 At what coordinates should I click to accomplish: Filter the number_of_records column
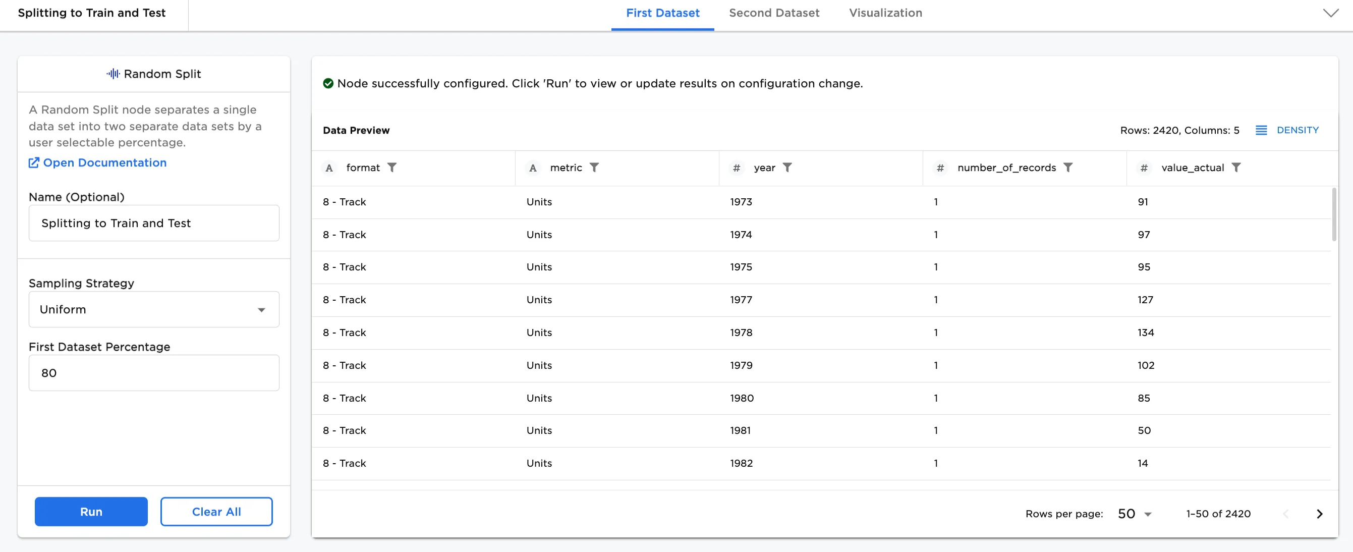tap(1068, 168)
